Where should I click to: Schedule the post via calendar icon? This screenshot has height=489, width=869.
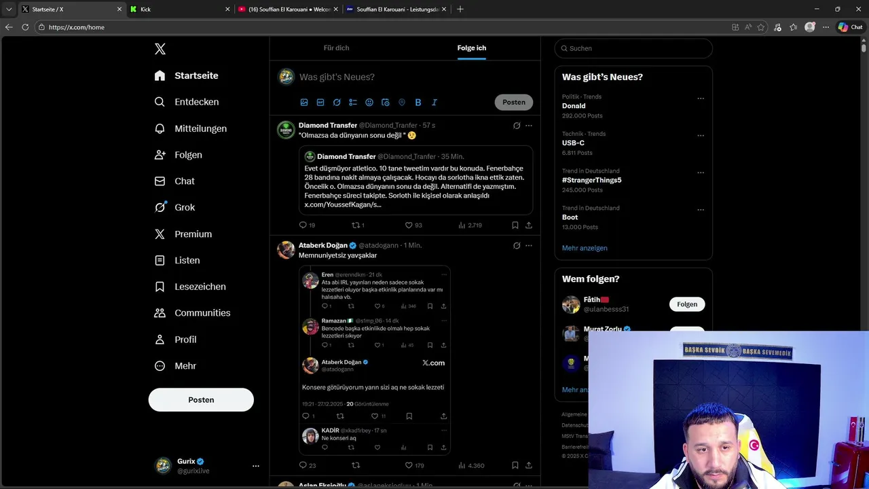386,103
